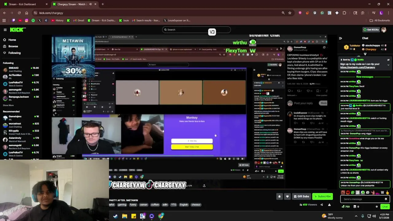Open the Gmail bookmark
Image resolution: width=393 pixels, height=221 pixels.
(x=79, y=21)
